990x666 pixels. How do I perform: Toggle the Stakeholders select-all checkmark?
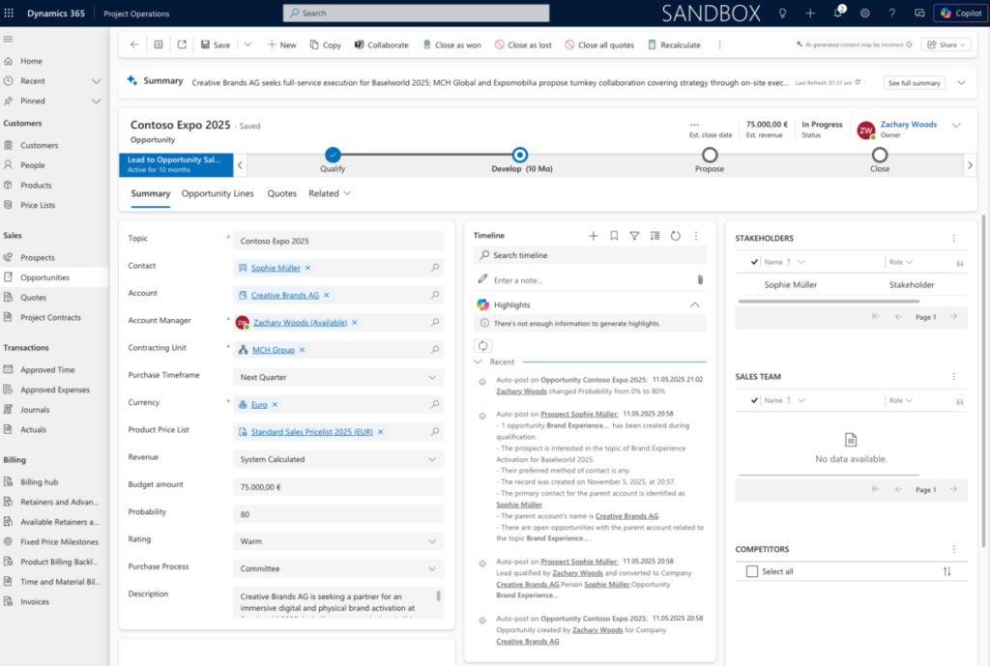pos(754,262)
